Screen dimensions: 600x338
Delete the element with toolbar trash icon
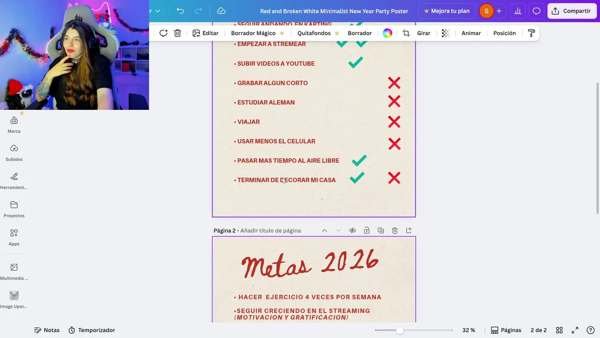click(x=178, y=33)
